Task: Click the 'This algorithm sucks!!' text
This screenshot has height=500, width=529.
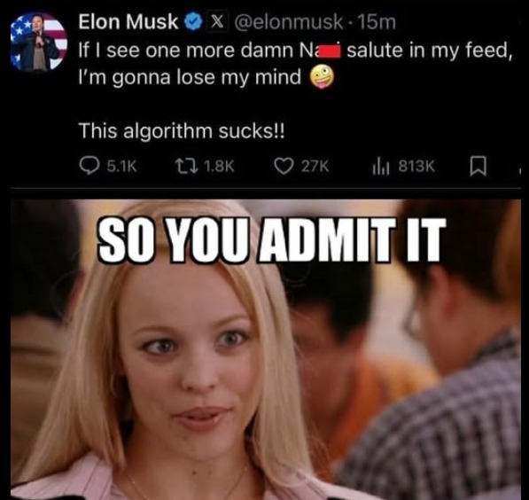Action: 182,130
